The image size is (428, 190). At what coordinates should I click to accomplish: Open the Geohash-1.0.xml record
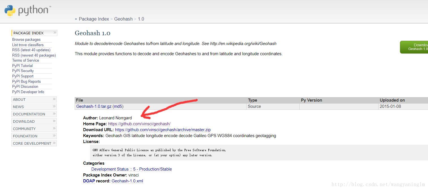point(127,181)
